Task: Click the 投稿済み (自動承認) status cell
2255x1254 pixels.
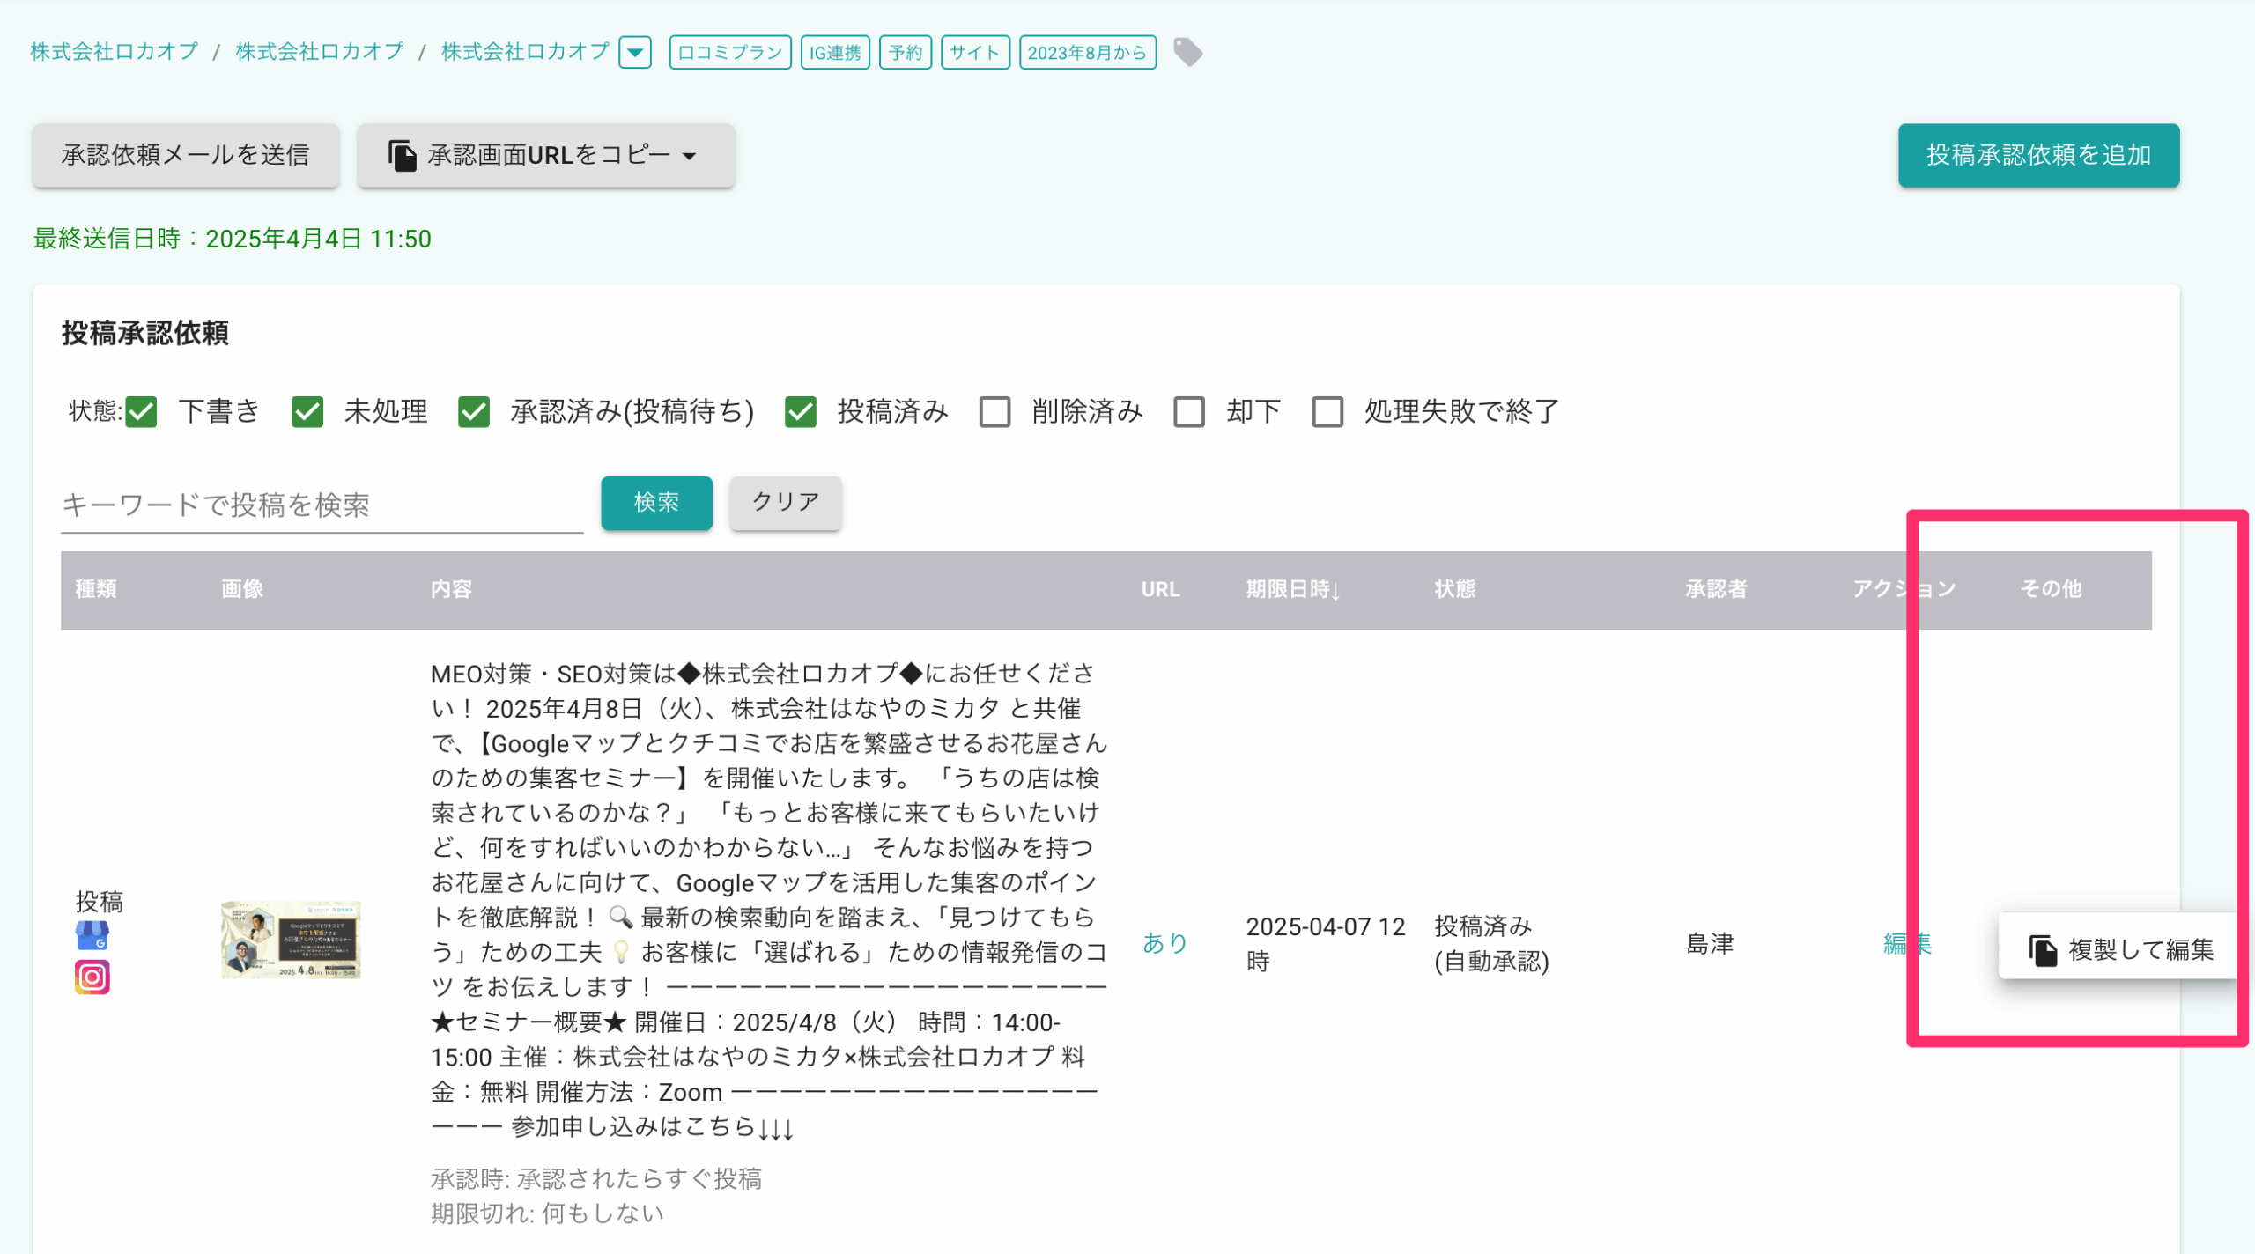Action: [1491, 943]
